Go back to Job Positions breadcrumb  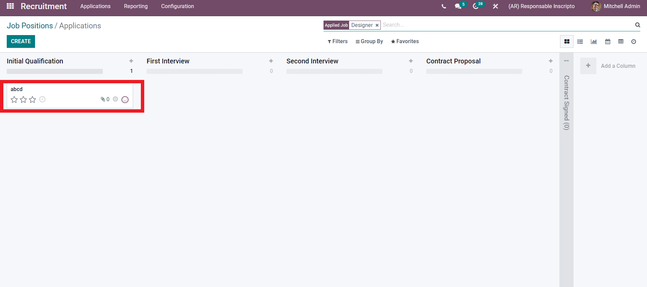[30, 26]
